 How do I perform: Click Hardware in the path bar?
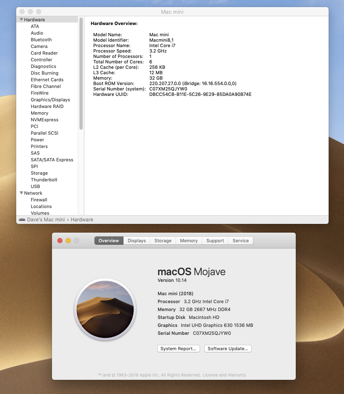[82, 220]
